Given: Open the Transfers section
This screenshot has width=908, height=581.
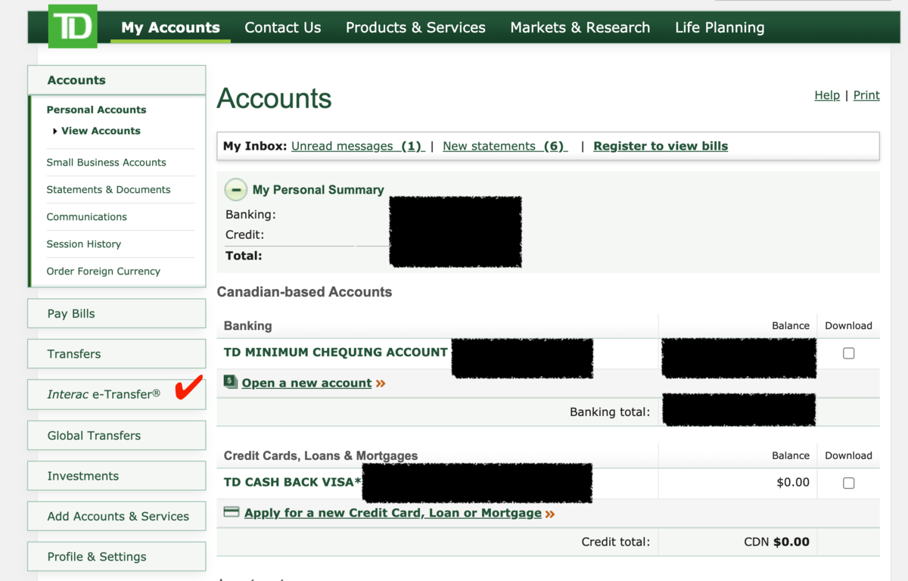Looking at the screenshot, I should click(x=117, y=354).
